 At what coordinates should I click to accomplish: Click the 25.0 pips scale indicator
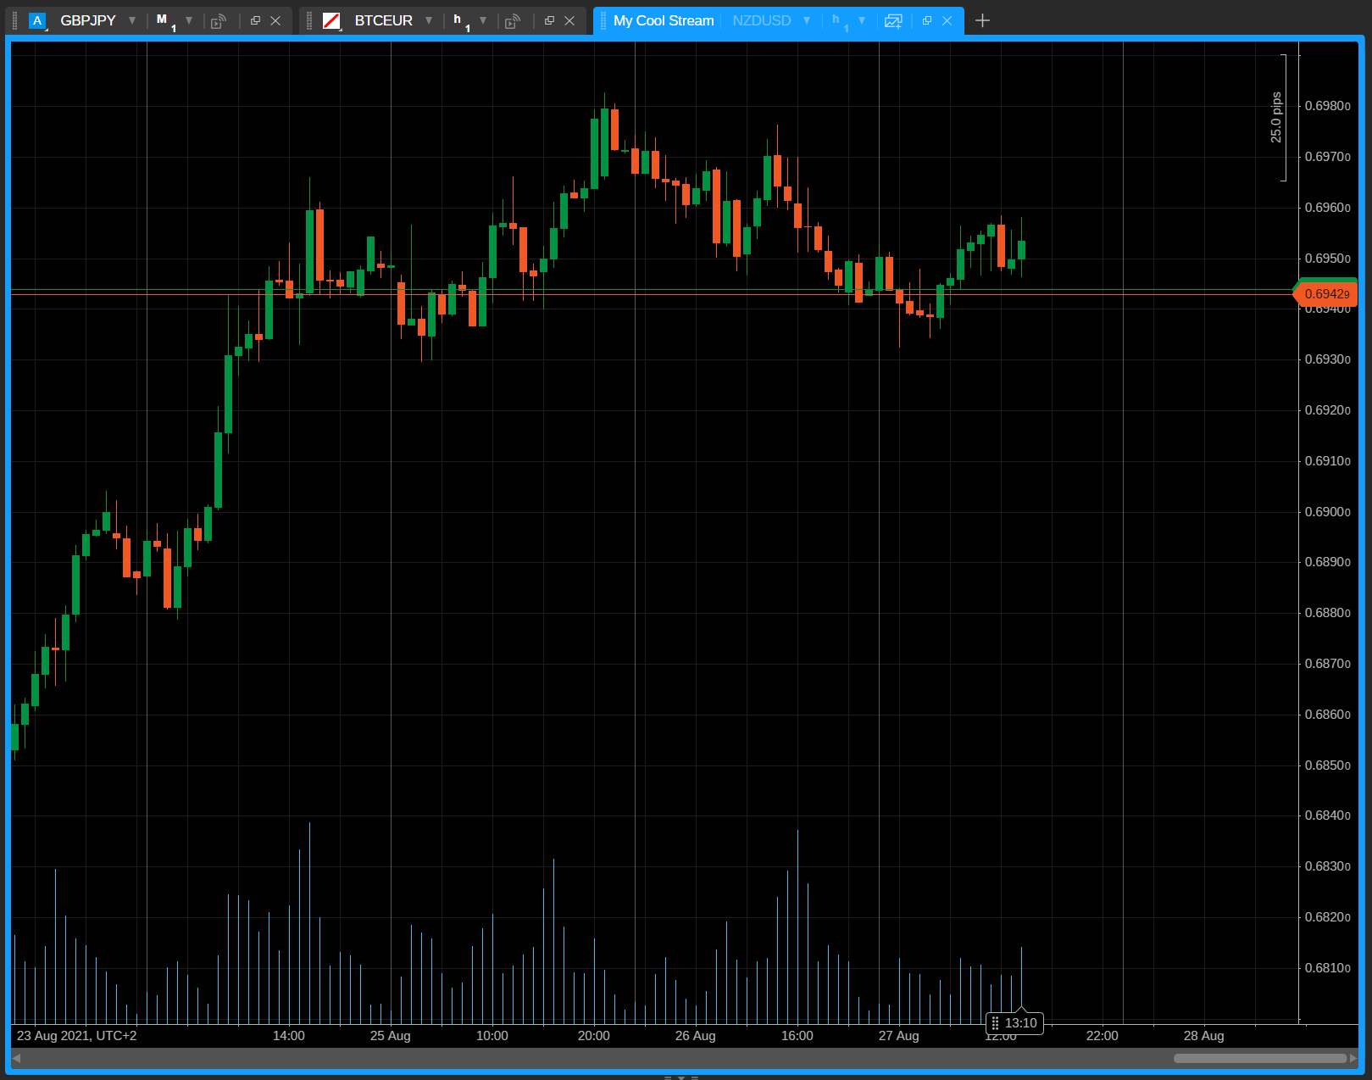(x=1276, y=117)
